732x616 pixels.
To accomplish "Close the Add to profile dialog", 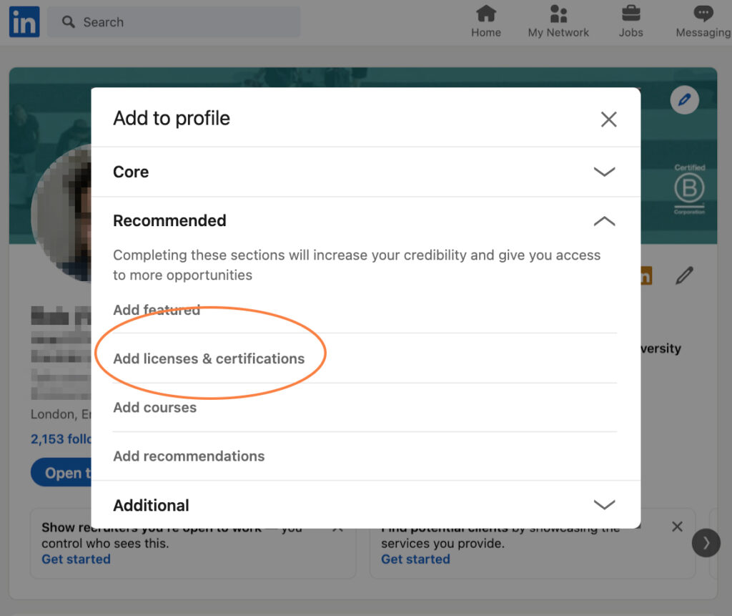I will click(x=609, y=119).
